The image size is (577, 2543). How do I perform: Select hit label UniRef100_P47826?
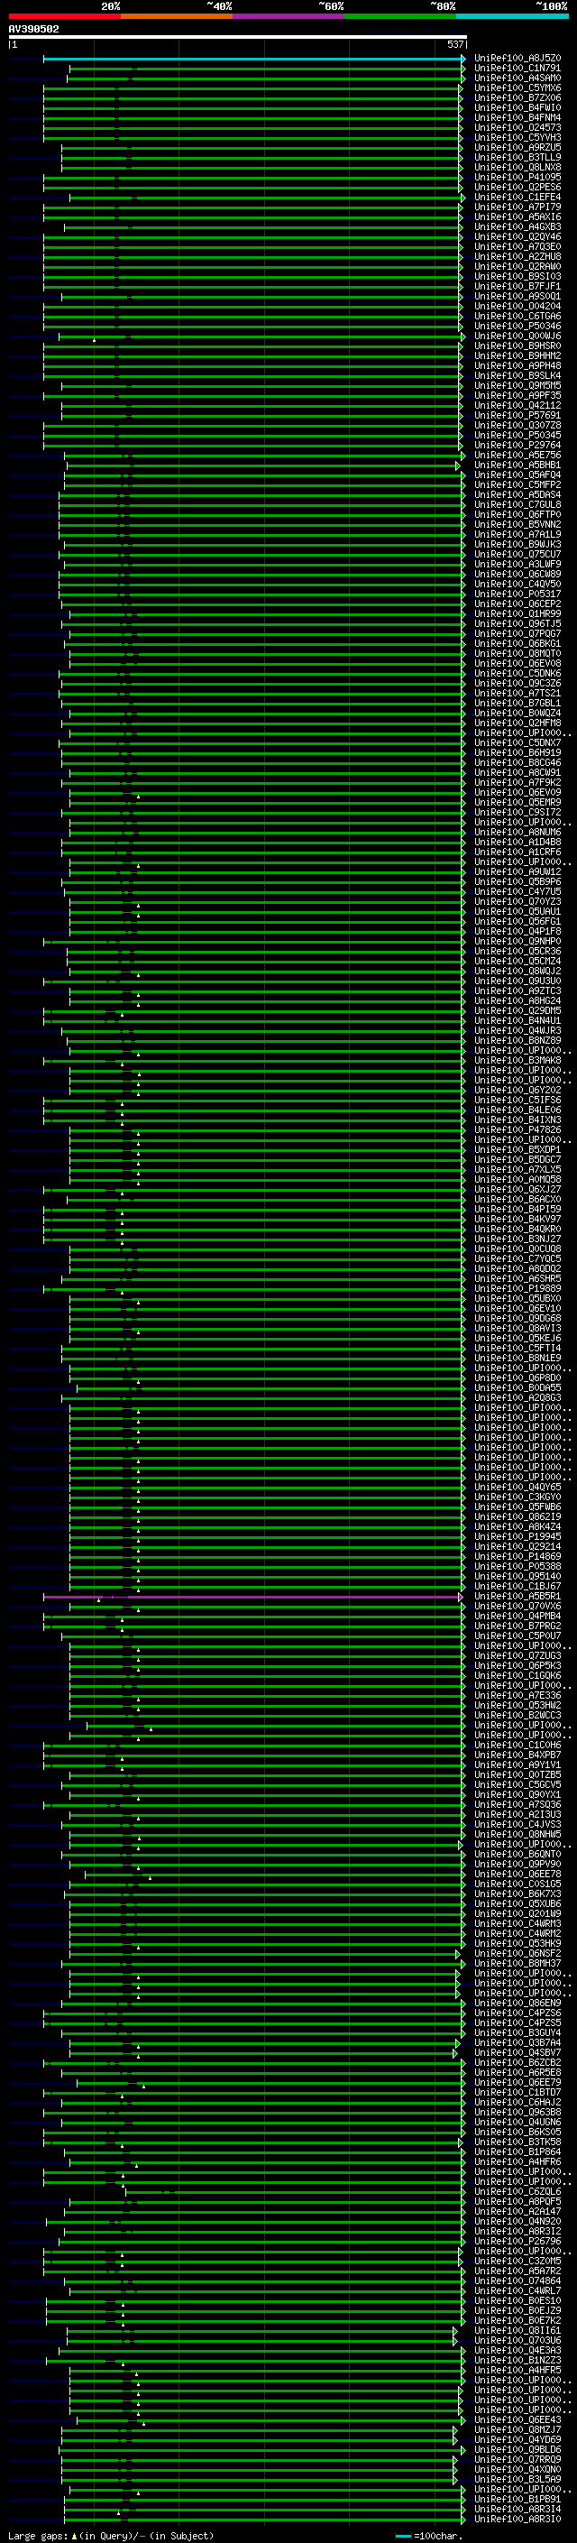pyautogui.click(x=517, y=1130)
